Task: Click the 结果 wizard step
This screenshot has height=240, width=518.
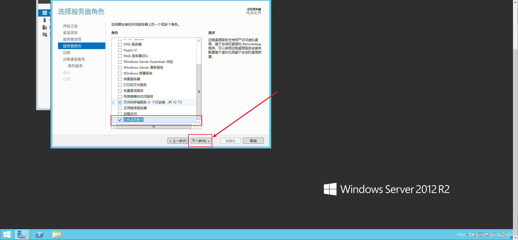Action: click(67, 79)
